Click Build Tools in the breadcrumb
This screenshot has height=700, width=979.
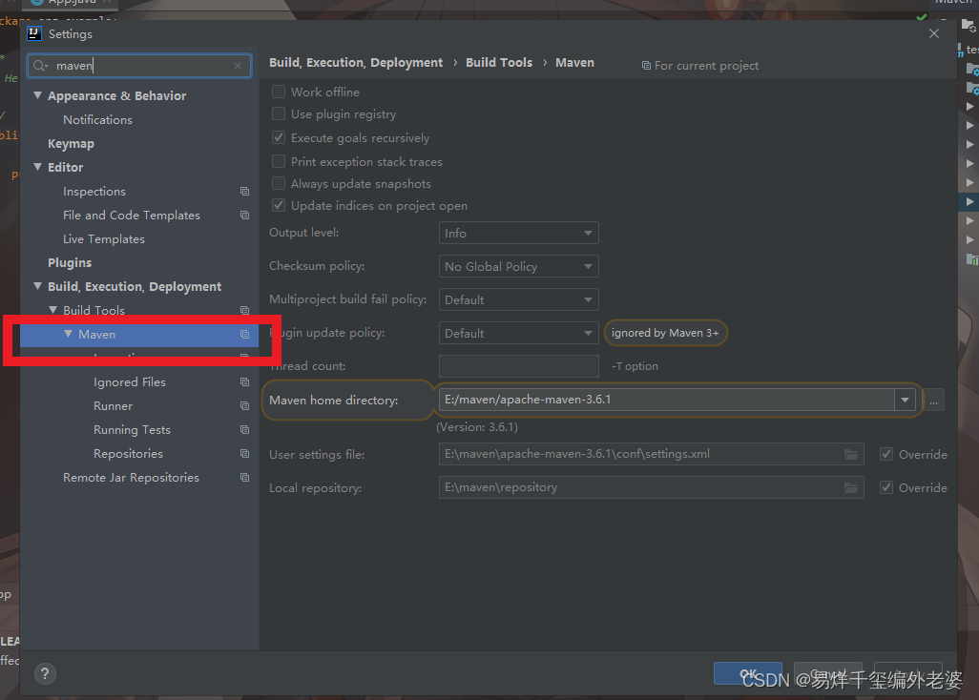[x=499, y=62]
